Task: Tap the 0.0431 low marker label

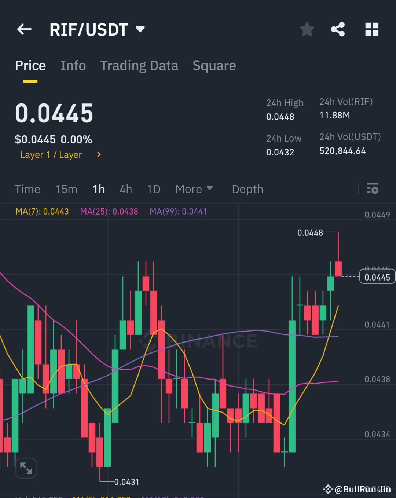Action: (x=127, y=482)
